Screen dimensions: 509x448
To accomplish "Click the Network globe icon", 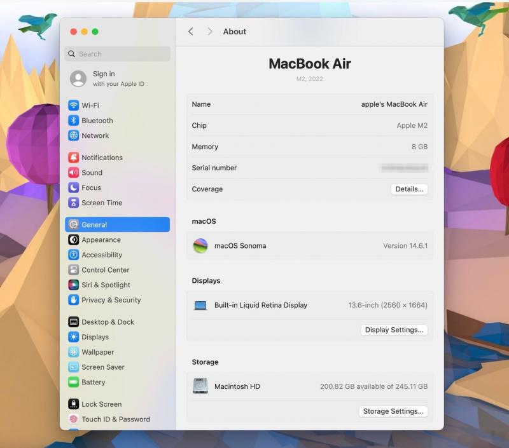I will (x=74, y=135).
